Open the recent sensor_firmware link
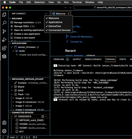This screenshot has height=139, width=132. coord(74,56)
